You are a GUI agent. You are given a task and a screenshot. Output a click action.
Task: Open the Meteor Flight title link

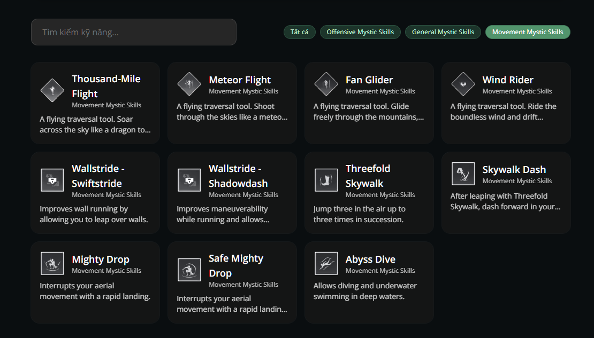(x=240, y=80)
